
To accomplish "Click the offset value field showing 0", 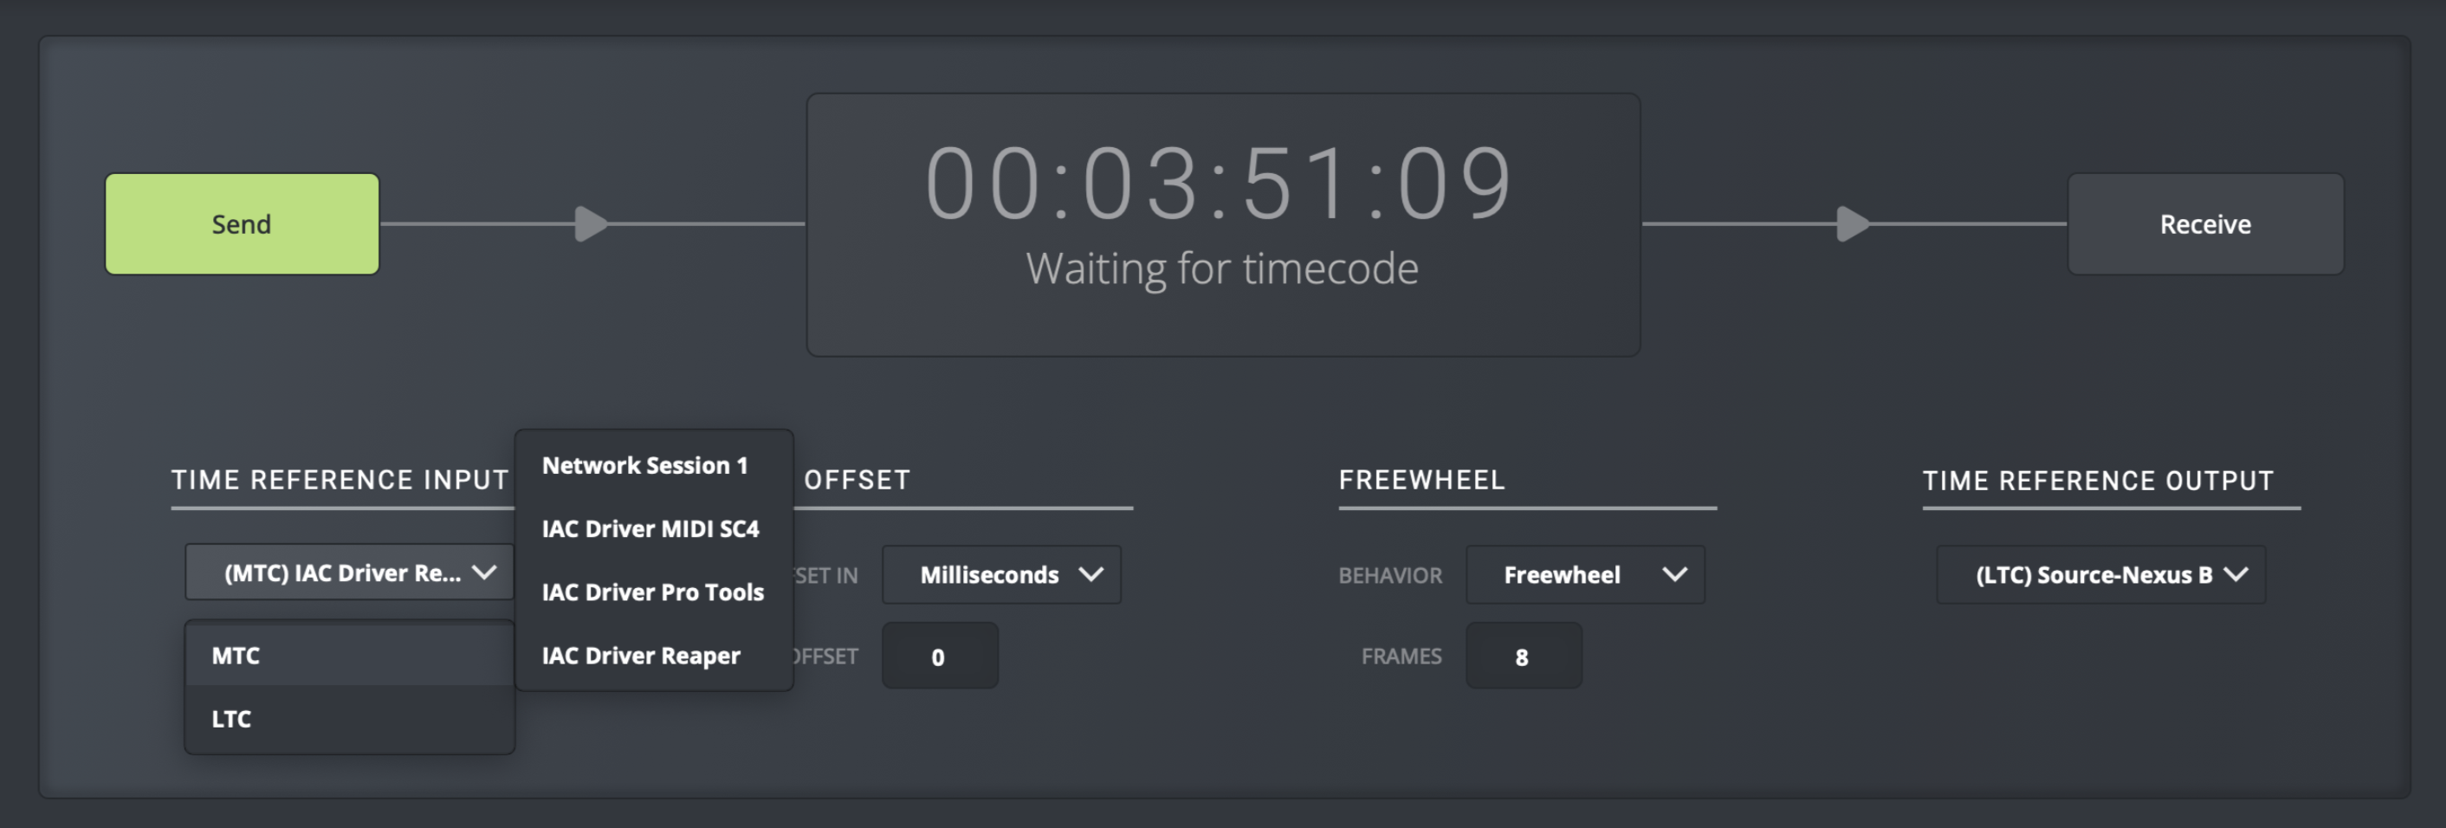I will pyautogui.click(x=939, y=657).
